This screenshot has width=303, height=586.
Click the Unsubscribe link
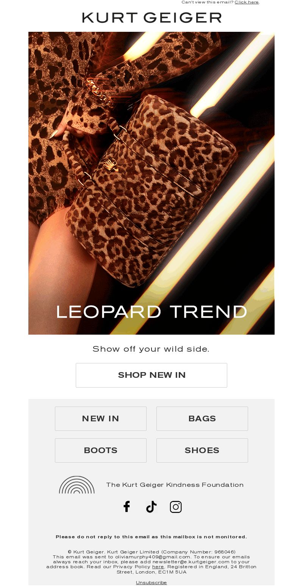tap(151, 583)
